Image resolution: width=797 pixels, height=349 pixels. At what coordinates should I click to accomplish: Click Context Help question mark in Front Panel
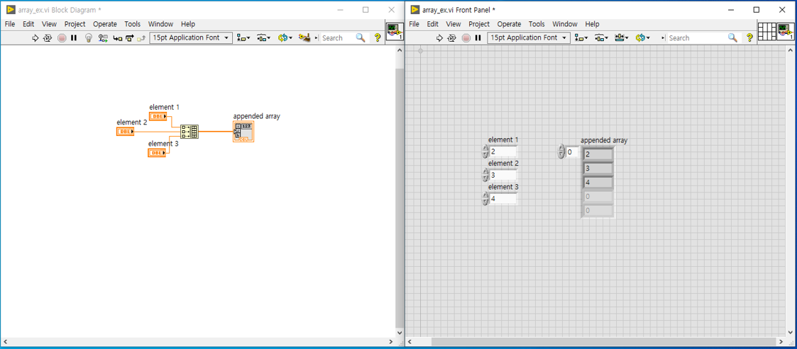click(749, 38)
